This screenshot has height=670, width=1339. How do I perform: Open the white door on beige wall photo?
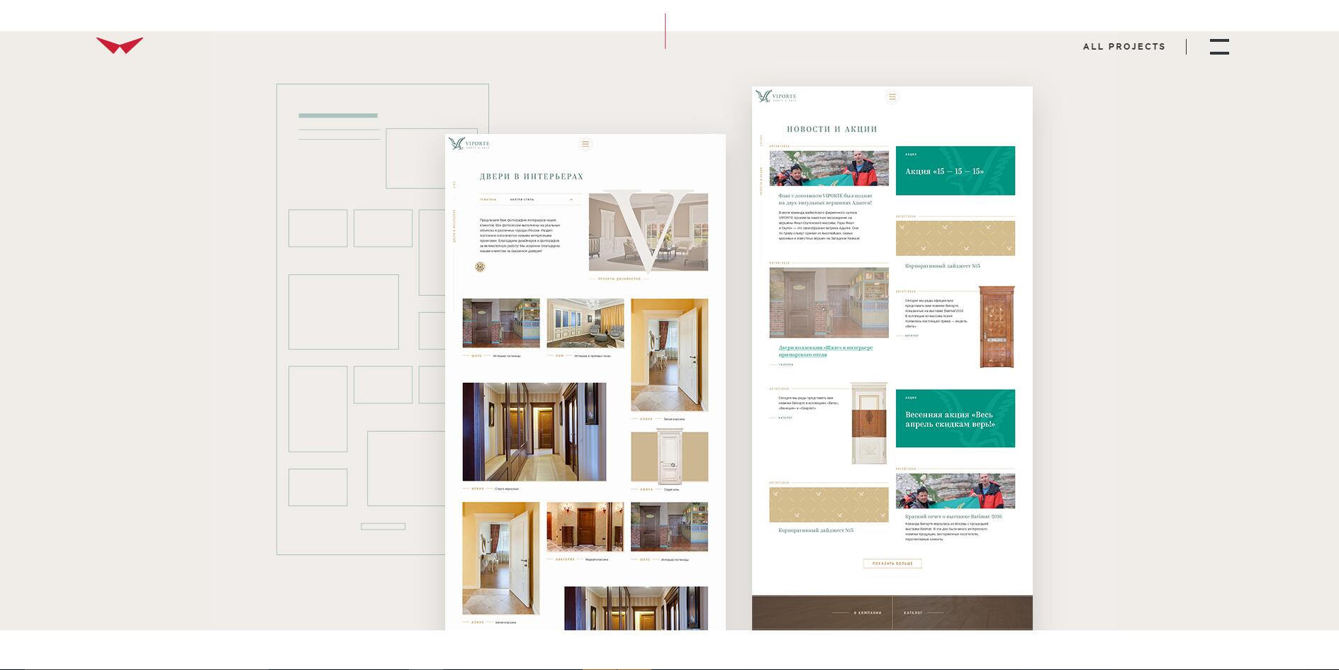pyautogui.click(x=669, y=457)
